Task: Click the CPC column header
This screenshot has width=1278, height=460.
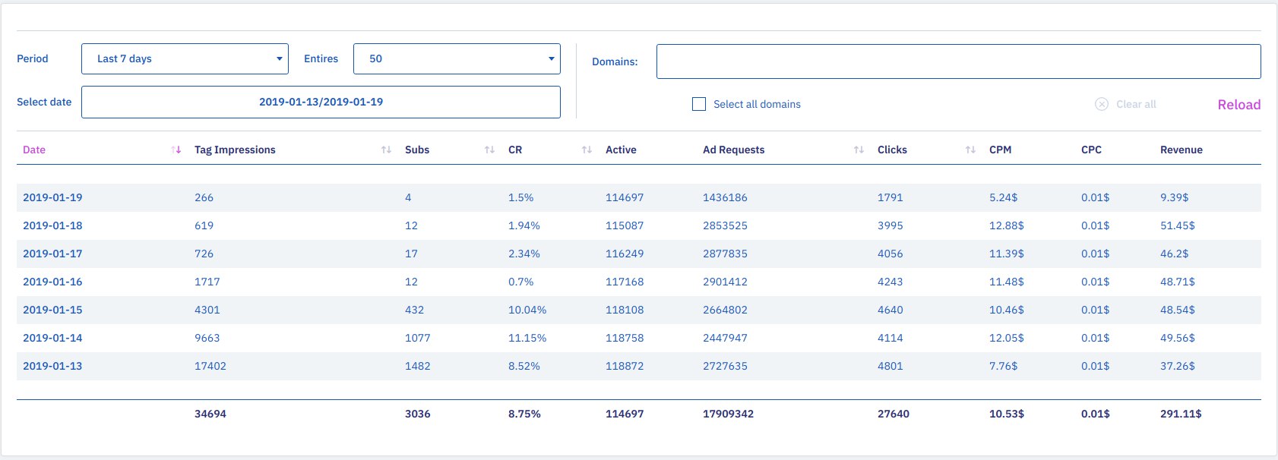Action: pyautogui.click(x=1091, y=150)
